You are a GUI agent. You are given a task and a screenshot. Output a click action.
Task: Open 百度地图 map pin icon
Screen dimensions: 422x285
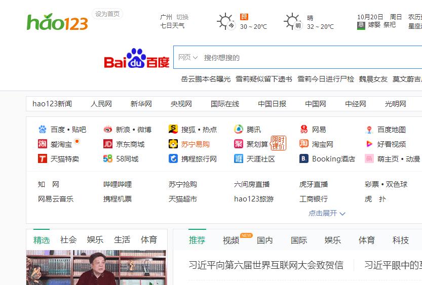coord(369,130)
